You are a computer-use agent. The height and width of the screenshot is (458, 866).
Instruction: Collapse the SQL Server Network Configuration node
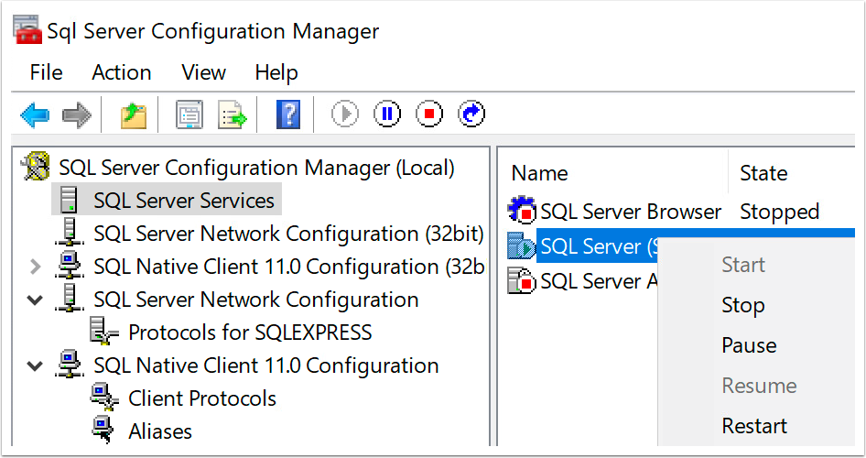tap(36, 300)
